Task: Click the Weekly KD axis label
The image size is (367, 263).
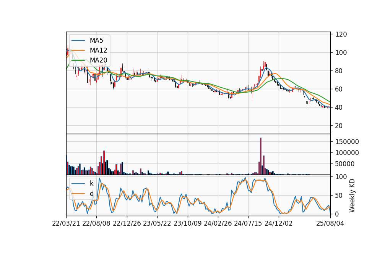Action: click(x=352, y=196)
